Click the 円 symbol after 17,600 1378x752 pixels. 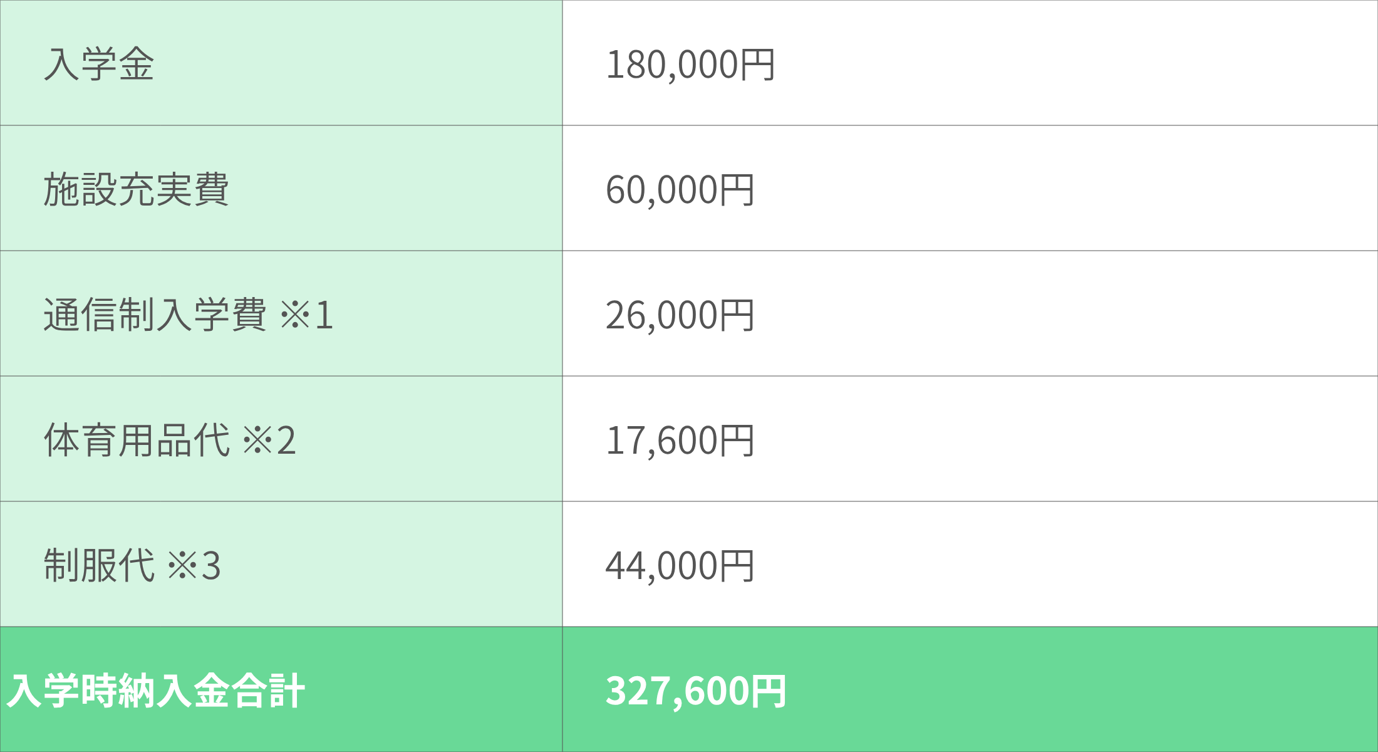pos(737,440)
